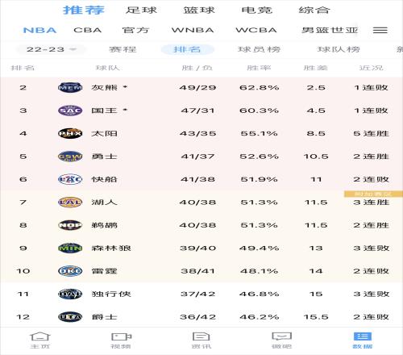403x355 pixels.
Task: Click the 勇士 team name
Action: coord(104,157)
